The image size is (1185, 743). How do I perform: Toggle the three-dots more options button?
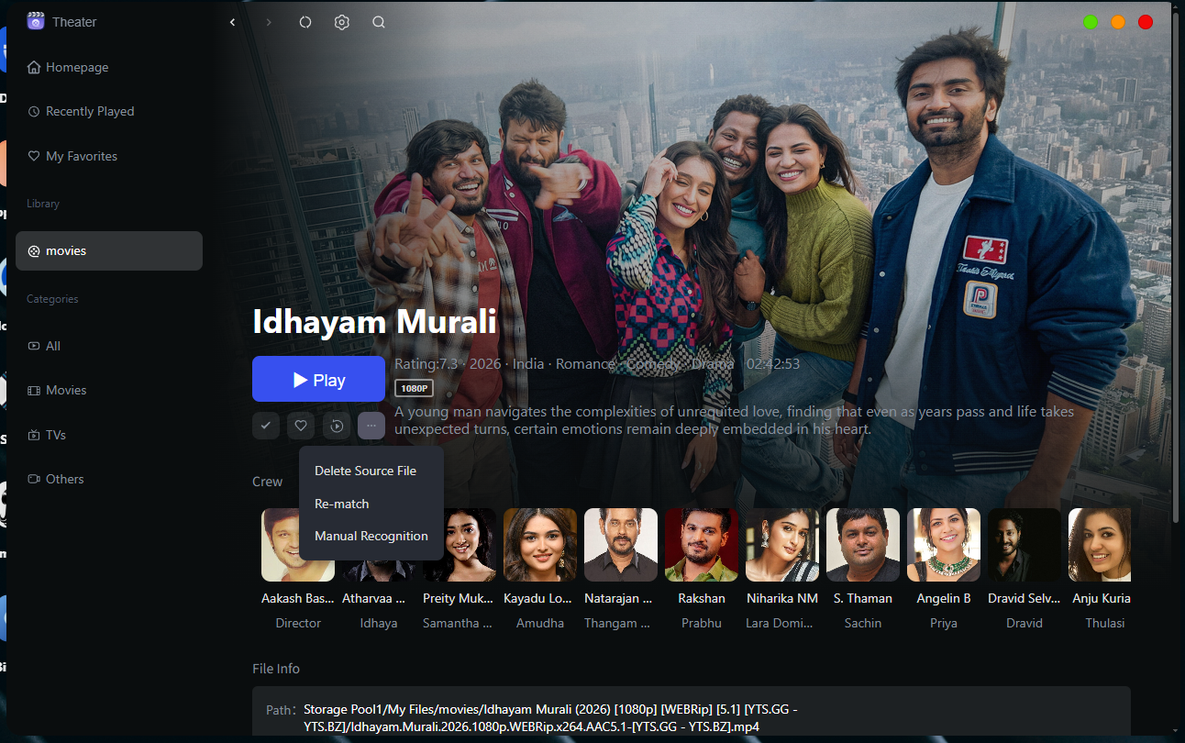(371, 426)
